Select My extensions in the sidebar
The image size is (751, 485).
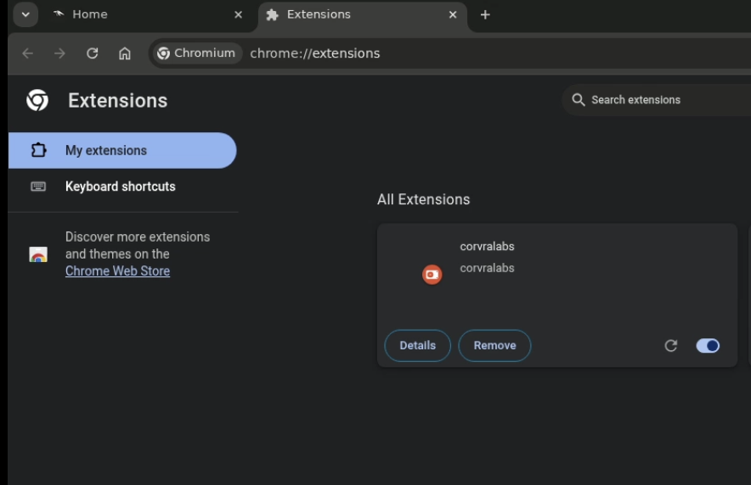point(122,151)
